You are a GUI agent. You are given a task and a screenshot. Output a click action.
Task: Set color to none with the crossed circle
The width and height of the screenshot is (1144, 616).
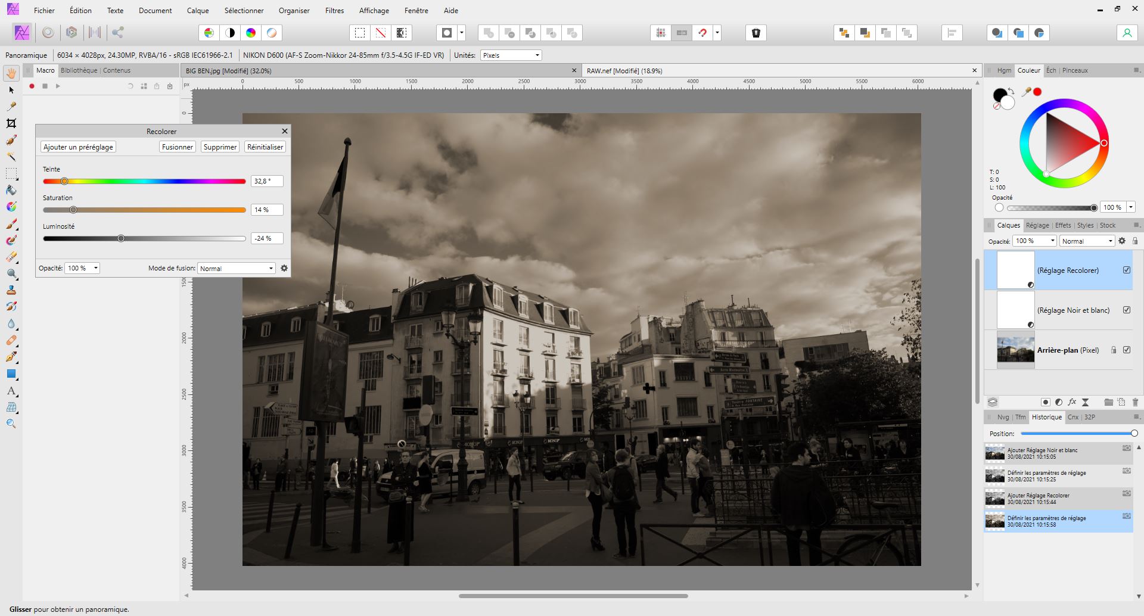coord(996,106)
